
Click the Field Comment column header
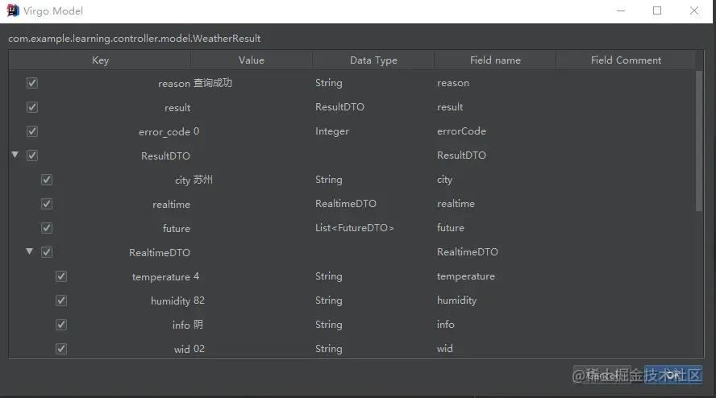tap(626, 60)
